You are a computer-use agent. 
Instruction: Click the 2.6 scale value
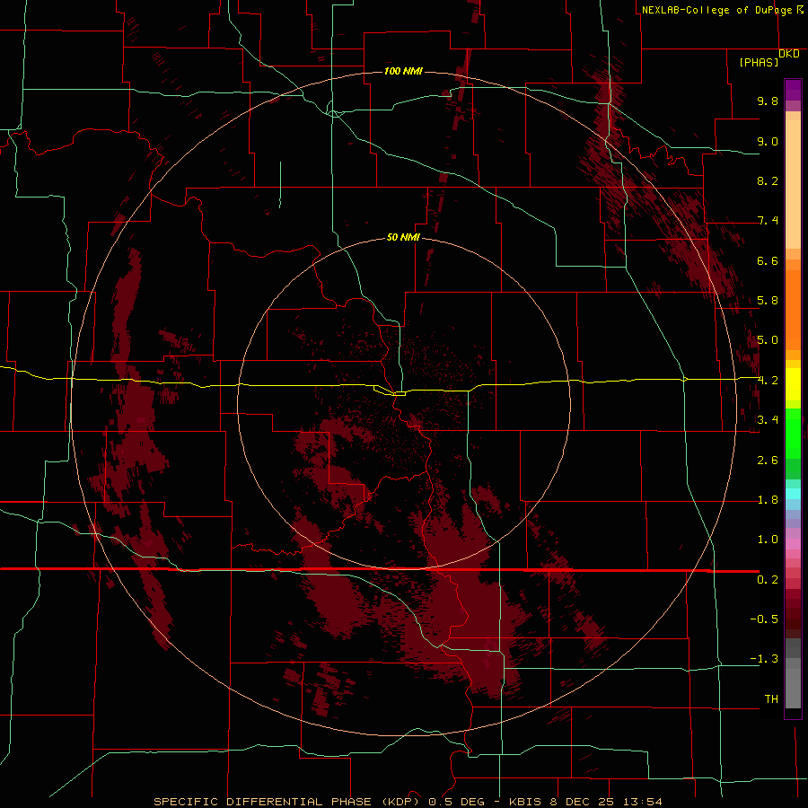click(x=768, y=461)
